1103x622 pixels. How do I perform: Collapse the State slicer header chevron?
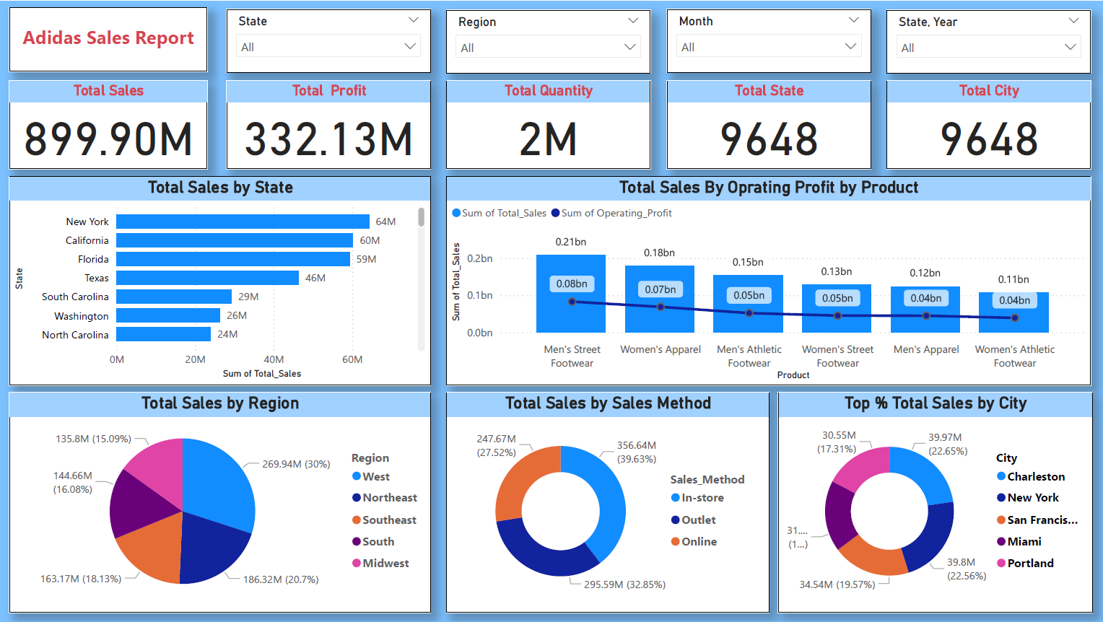tap(413, 20)
